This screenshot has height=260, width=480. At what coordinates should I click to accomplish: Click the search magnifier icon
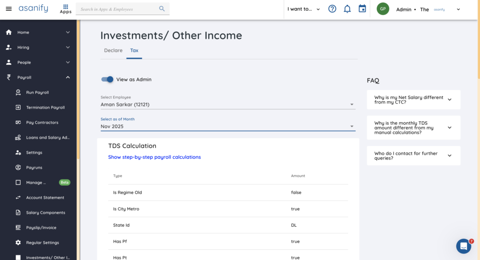click(x=162, y=9)
